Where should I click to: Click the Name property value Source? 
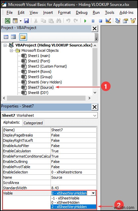point(73,177)
